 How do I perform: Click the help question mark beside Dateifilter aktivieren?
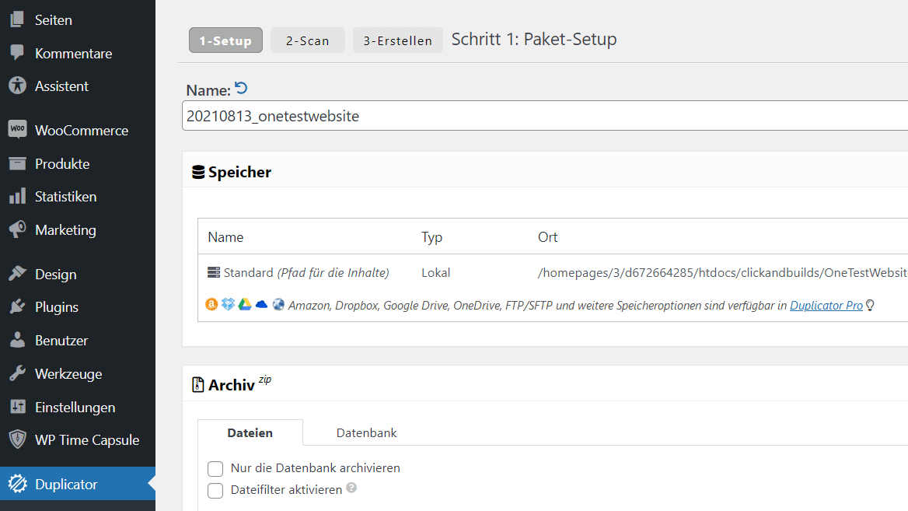click(x=351, y=488)
